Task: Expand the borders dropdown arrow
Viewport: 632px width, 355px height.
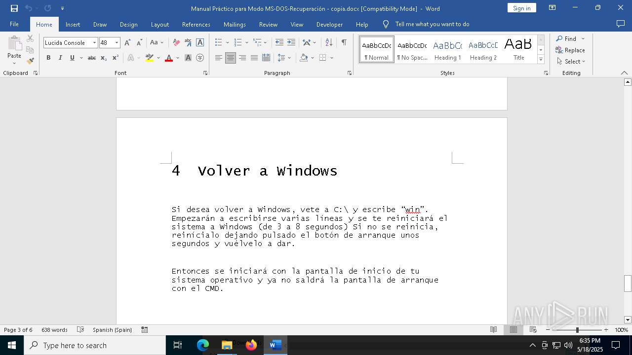Action: (332, 58)
